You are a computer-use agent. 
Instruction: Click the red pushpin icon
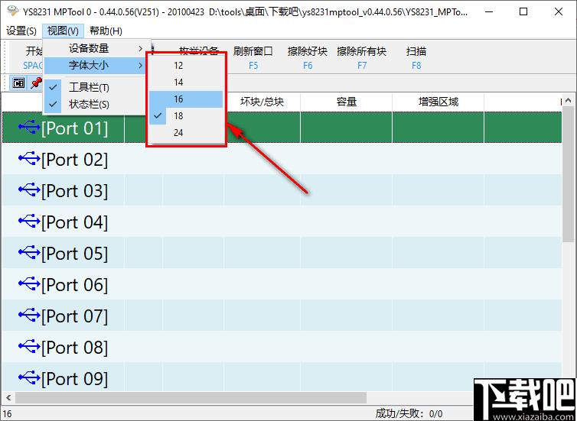37,83
